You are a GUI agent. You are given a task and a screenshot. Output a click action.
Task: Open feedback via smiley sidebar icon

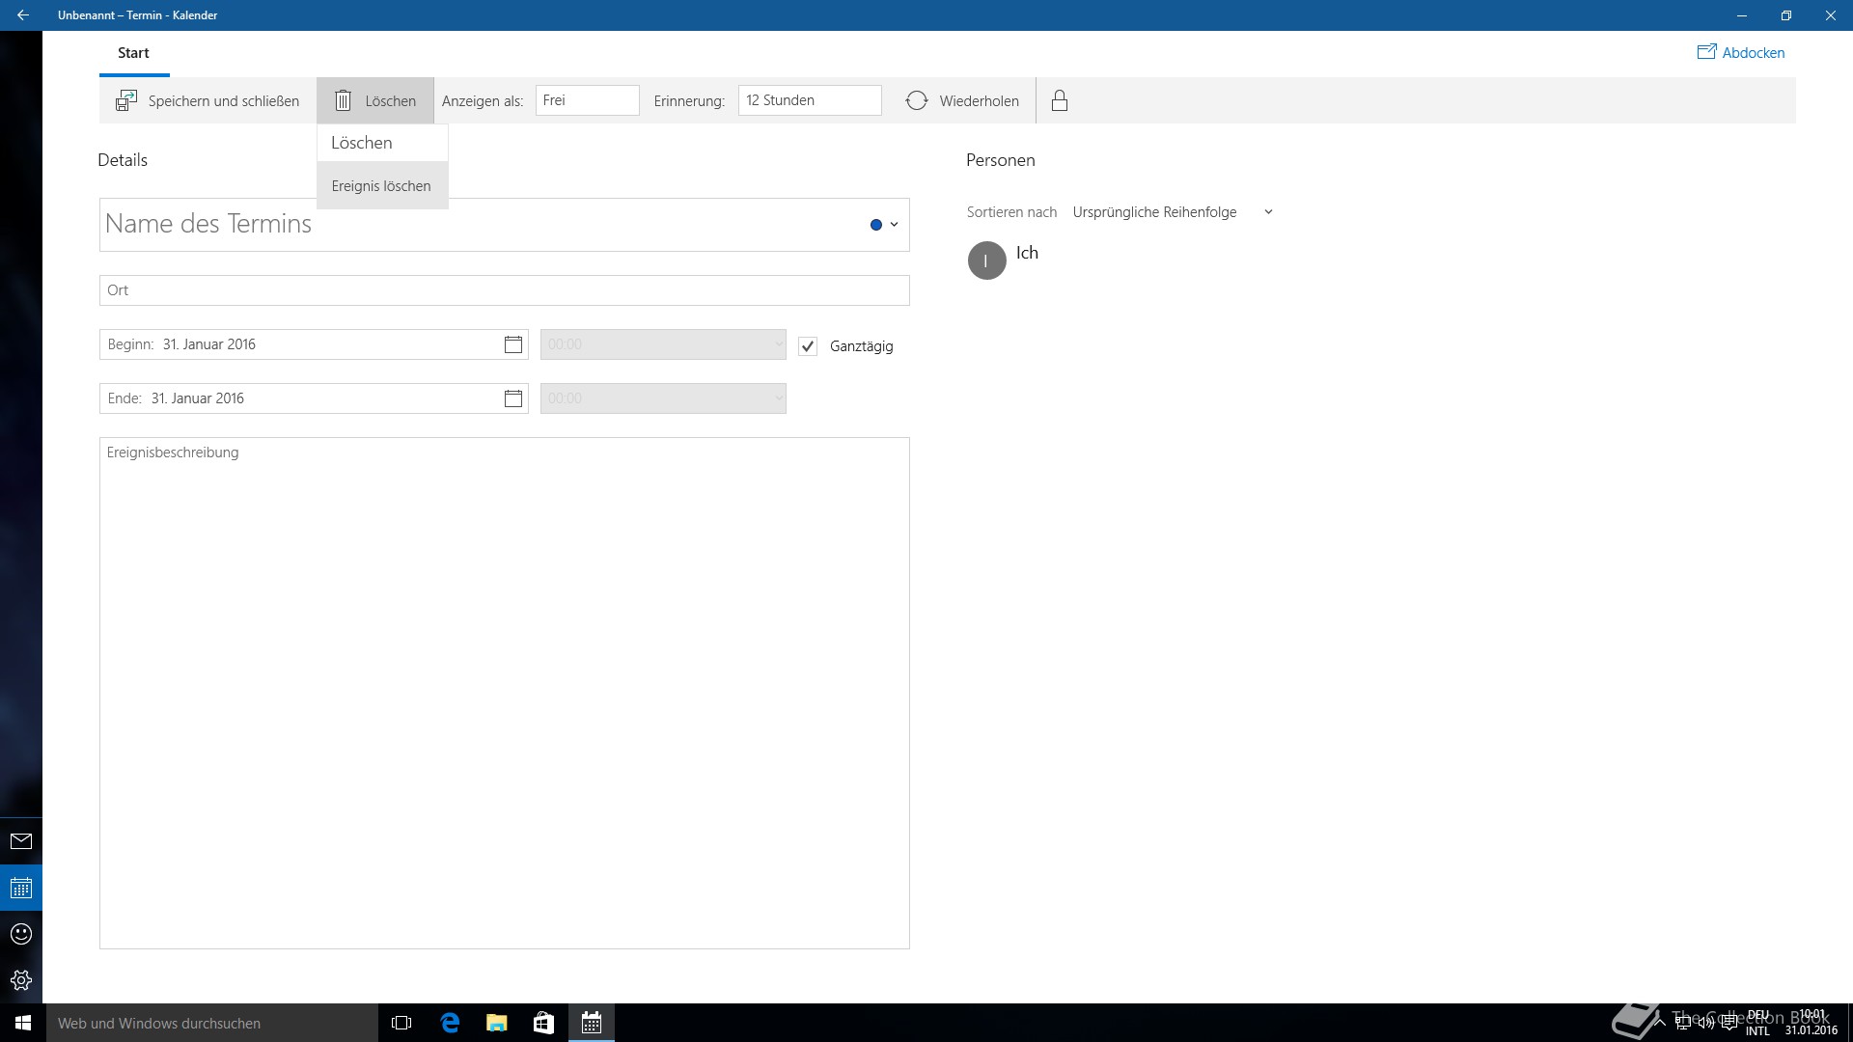pos(21,934)
